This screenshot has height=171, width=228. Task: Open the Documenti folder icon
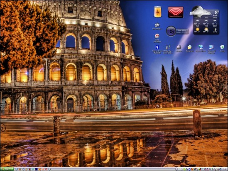click(190, 49)
